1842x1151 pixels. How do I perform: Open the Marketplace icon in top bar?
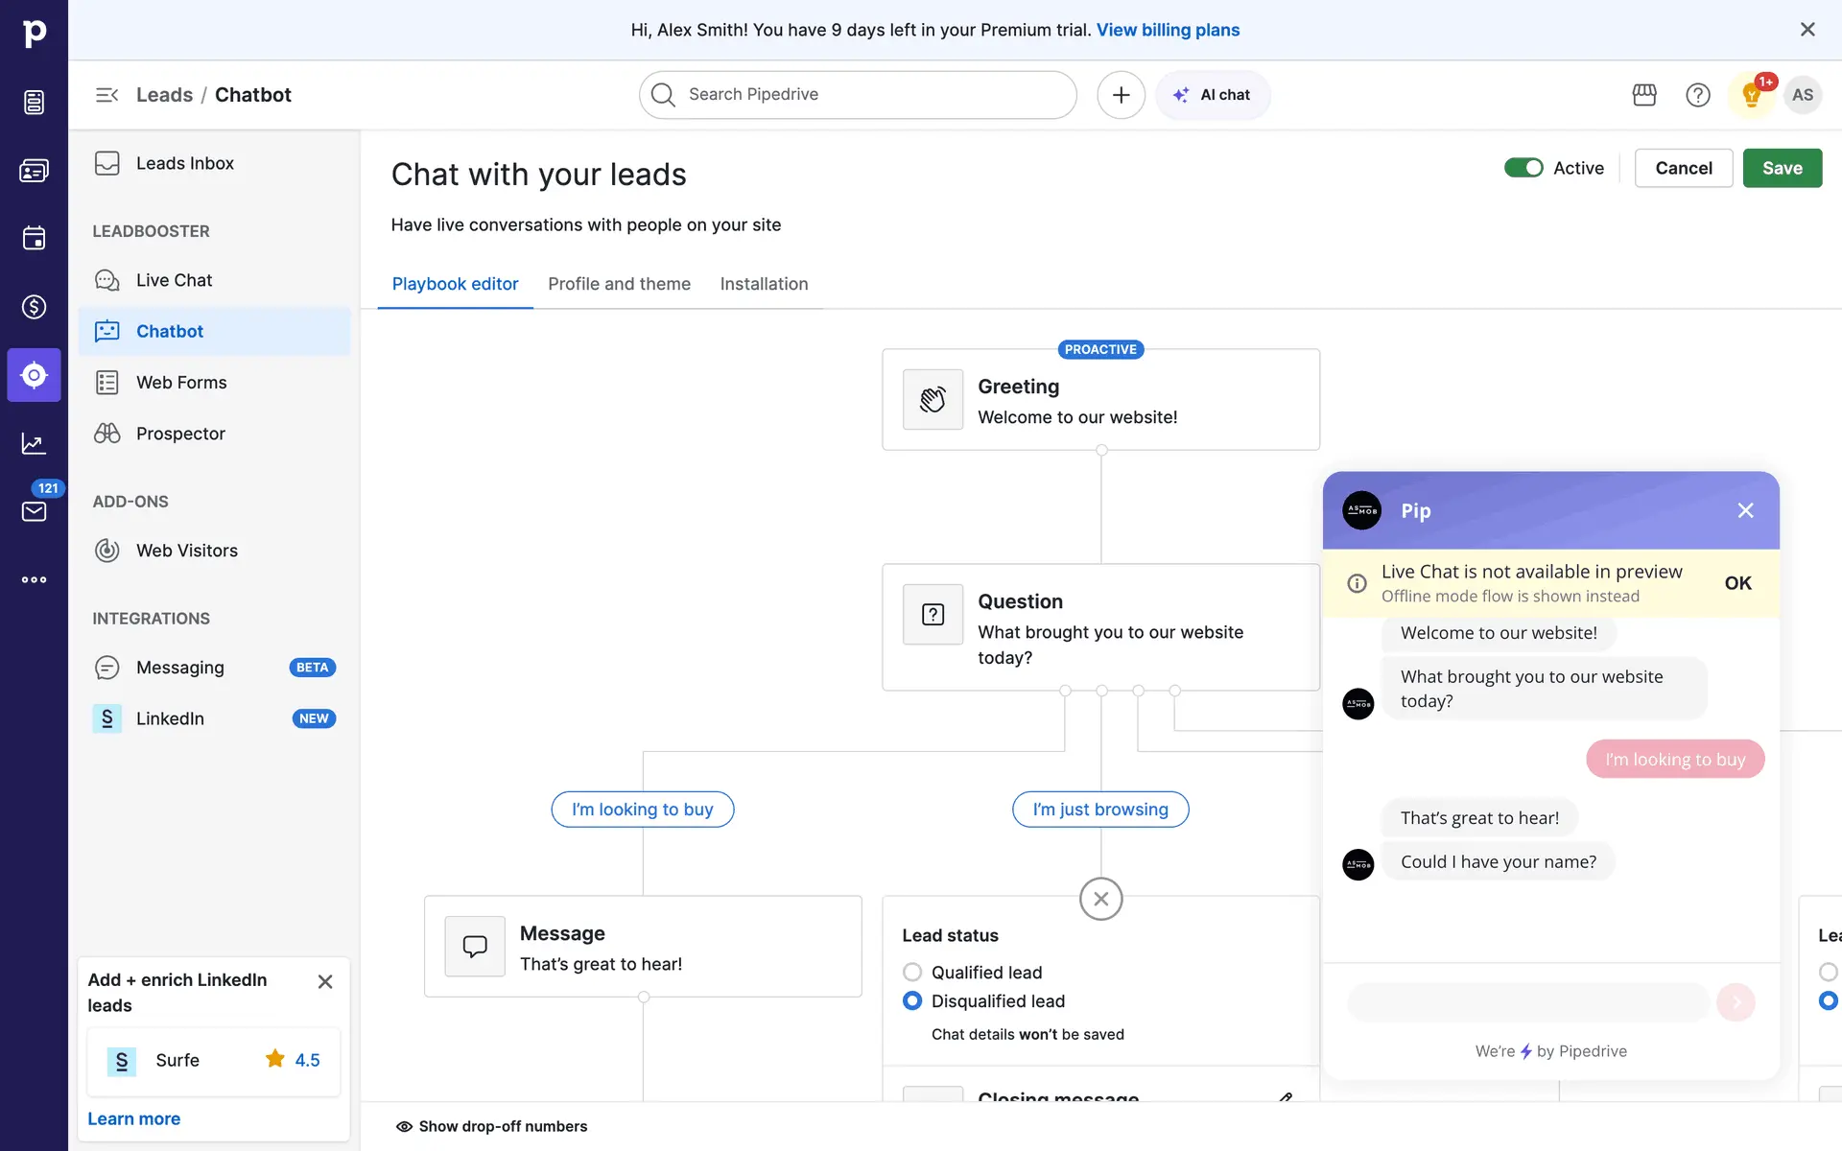[1644, 95]
